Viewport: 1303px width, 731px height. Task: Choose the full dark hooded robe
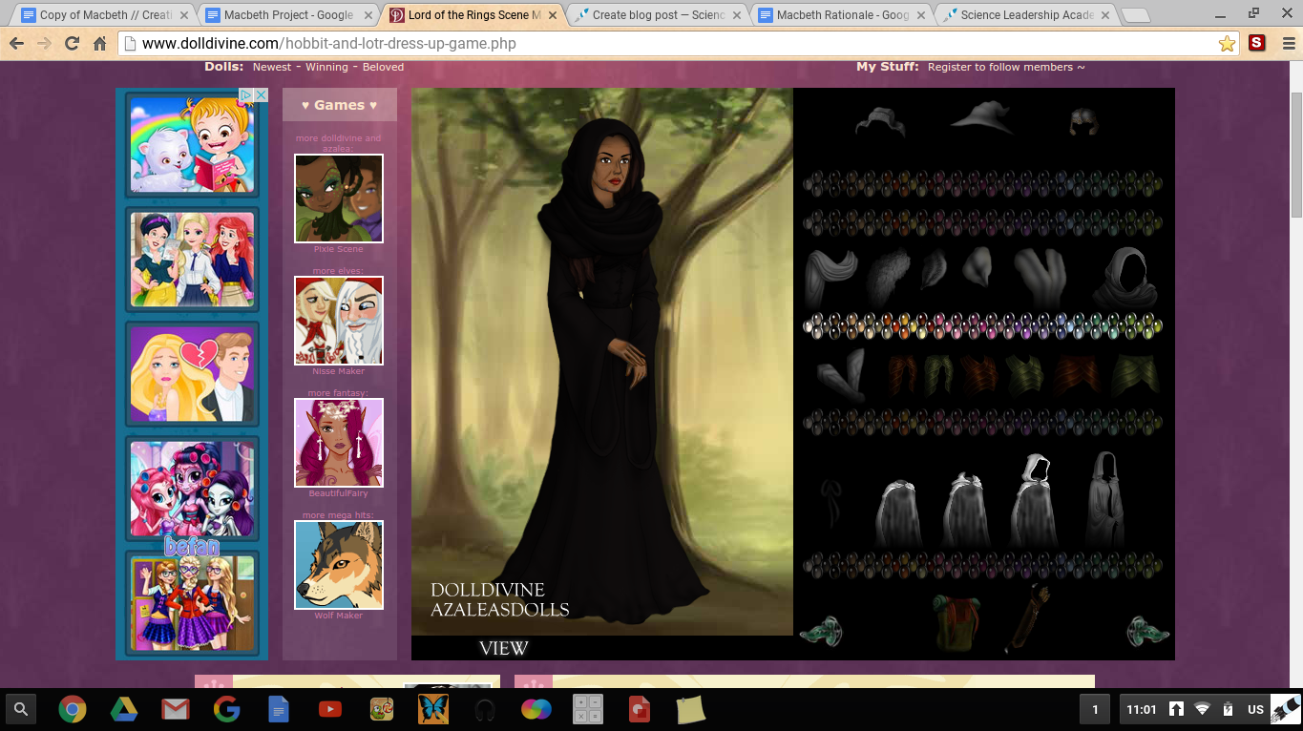coord(1105,499)
